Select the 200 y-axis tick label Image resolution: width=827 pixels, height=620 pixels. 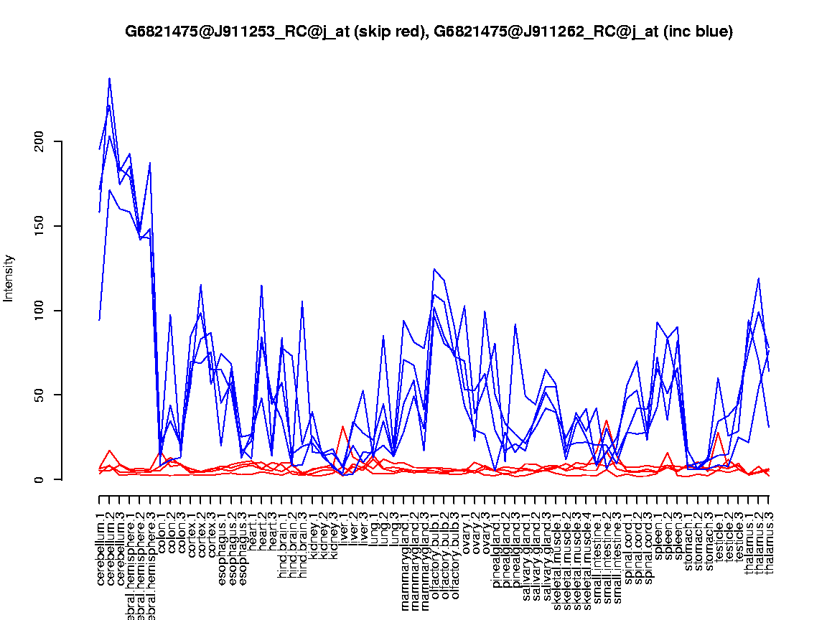click(43, 141)
